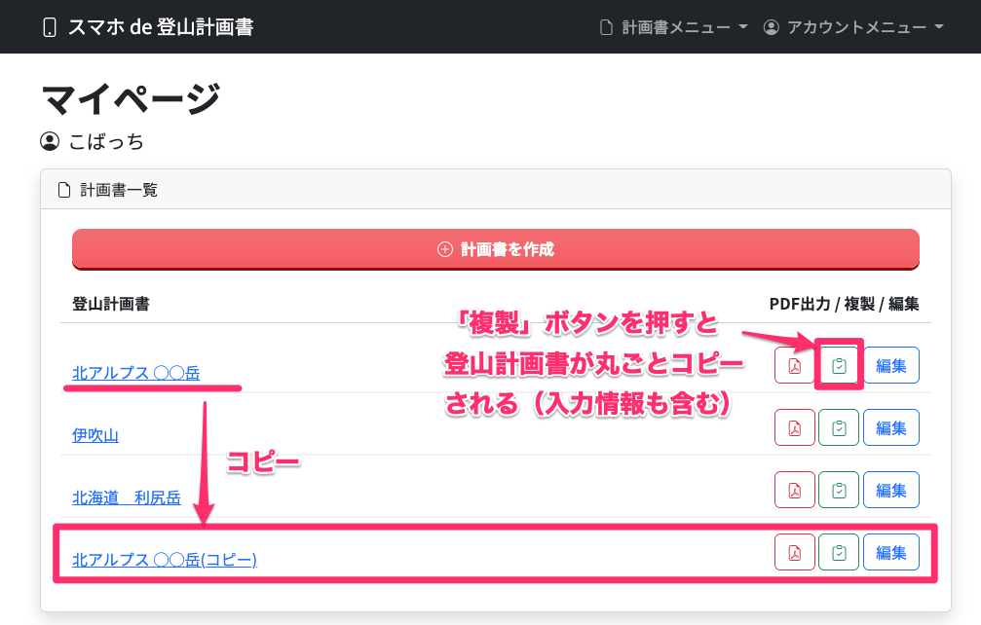981x625 pixels.
Task: Edit the 北アルプス ○○岳(コピー) plan
Action: 891,553
